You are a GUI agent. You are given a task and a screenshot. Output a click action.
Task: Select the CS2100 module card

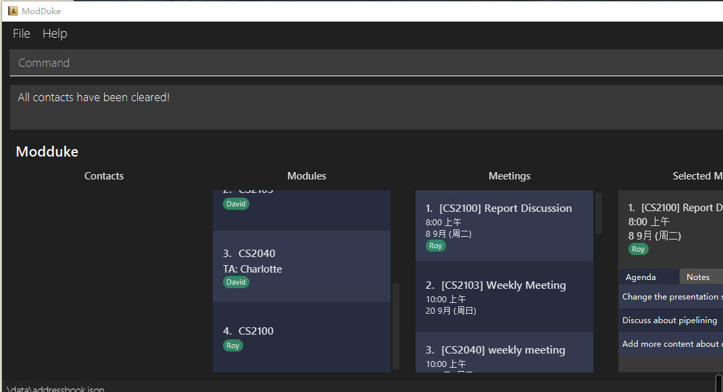click(x=301, y=337)
